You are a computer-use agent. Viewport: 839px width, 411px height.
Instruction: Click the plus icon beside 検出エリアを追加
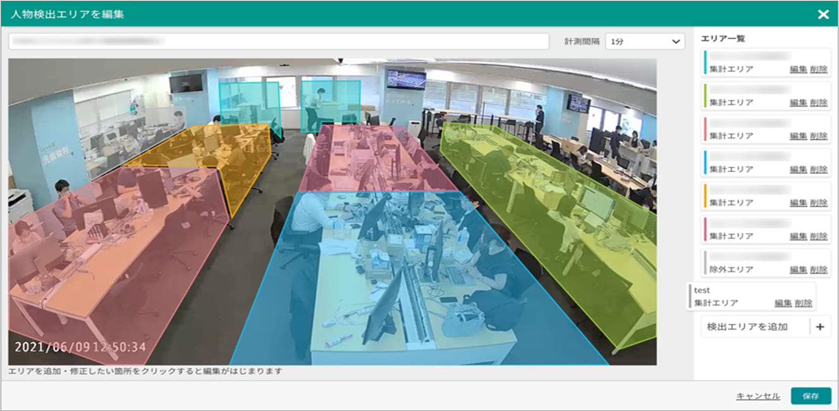click(820, 327)
